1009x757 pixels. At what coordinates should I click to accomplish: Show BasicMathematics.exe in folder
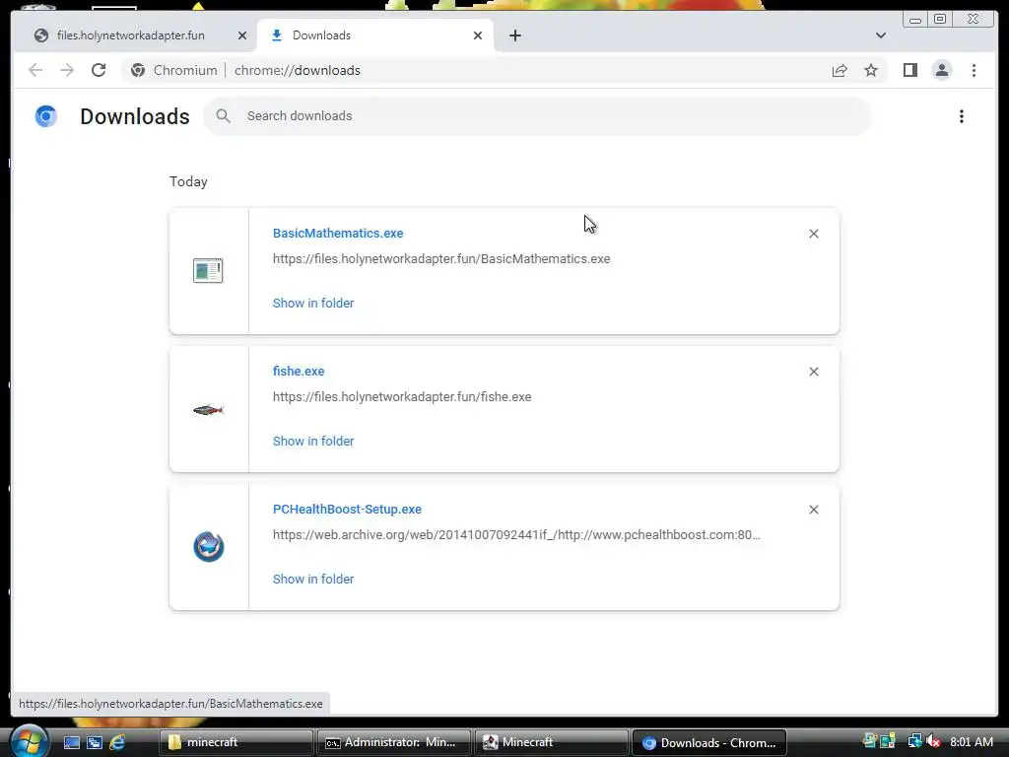coord(313,304)
